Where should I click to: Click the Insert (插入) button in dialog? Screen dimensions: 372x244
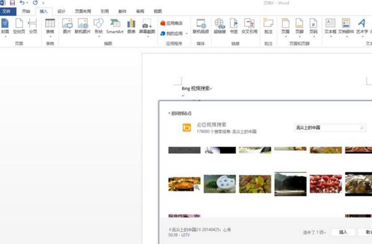coord(343,232)
